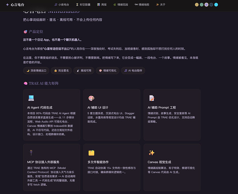The image size is (238, 194).
Task: Click the moon icon in 深夜情绪出口
Action: point(28,71)
